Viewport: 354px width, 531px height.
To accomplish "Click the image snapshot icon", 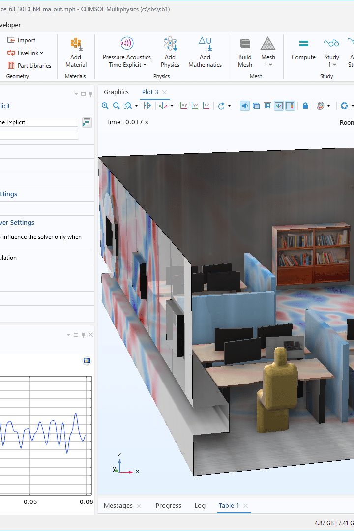I will click(344, 106).
